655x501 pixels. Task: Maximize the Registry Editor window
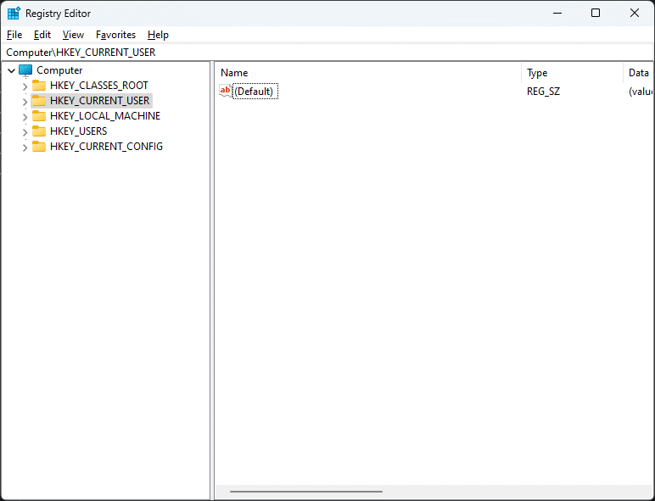coord(596,14)
